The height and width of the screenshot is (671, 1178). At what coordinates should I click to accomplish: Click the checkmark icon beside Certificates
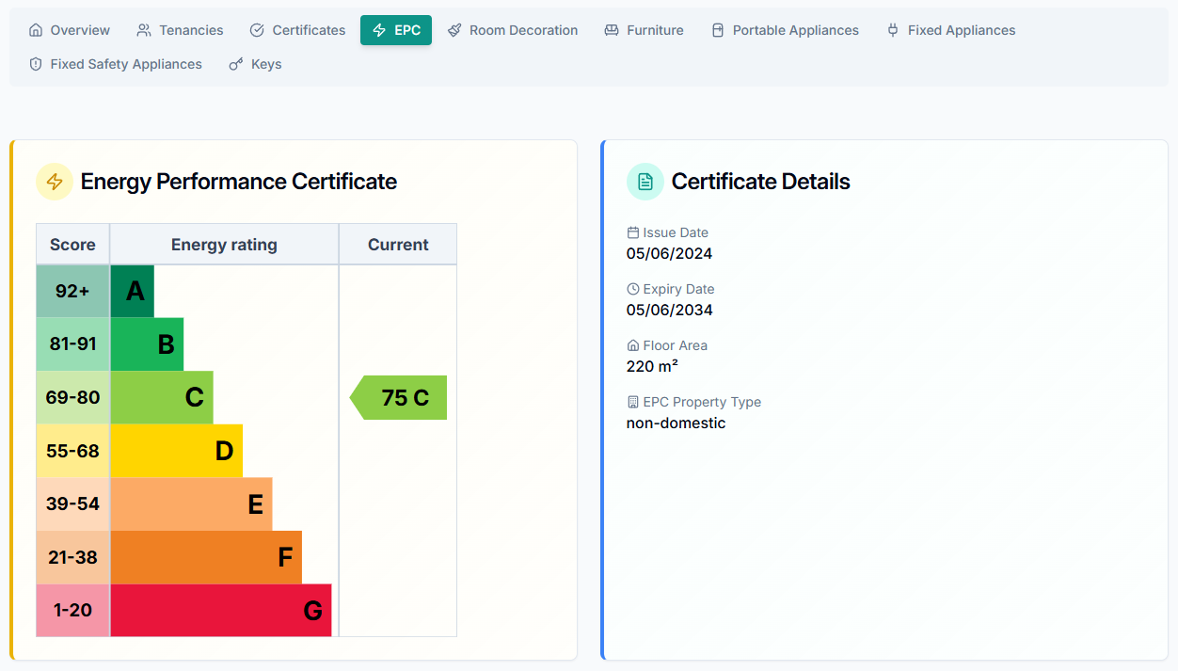click(256, 29)
